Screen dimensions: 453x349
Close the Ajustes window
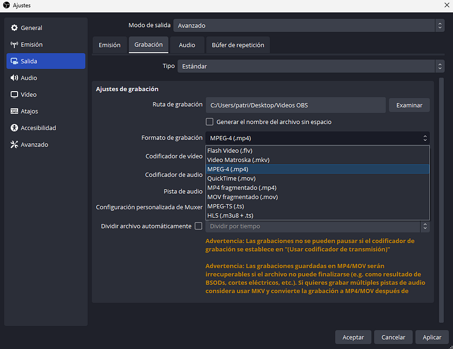pyautogui.click(x=446, y=5)
